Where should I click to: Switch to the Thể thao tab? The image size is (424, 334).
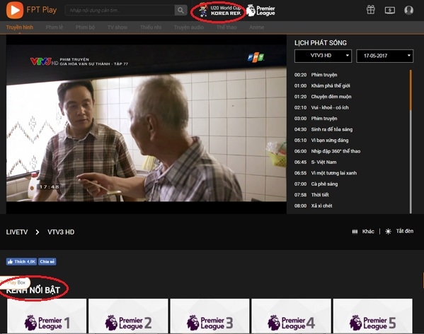point(227,28)
